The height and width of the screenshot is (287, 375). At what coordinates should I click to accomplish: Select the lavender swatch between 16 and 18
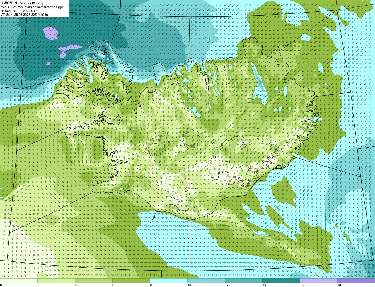[319, 281]
